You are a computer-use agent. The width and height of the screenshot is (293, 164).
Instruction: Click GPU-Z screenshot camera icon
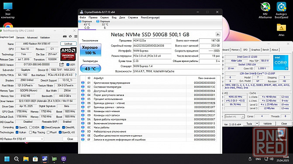[65, 36]
